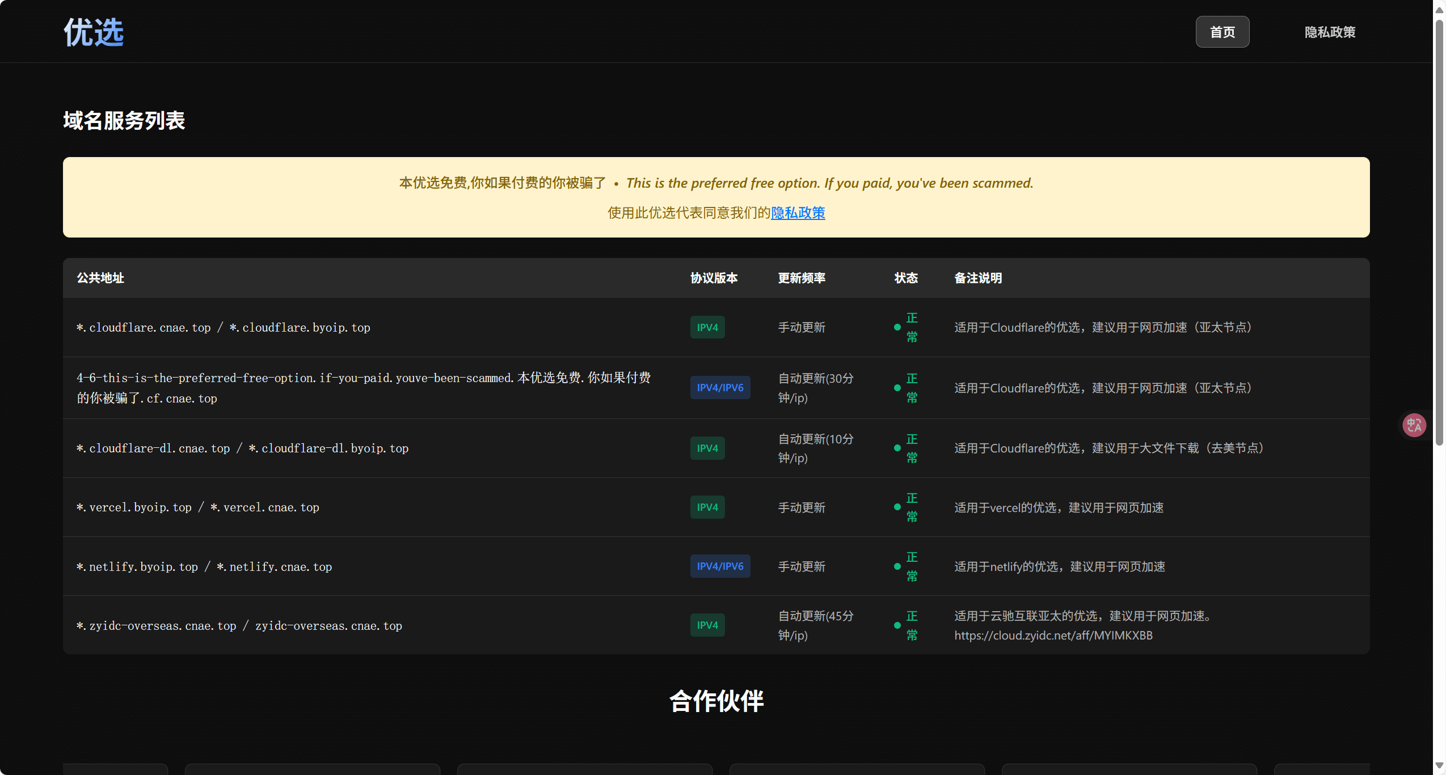This screenshot has height=775, width=1446.
Task: Click the green status dot on the vercel row
Action: click(x=896, y=507)
